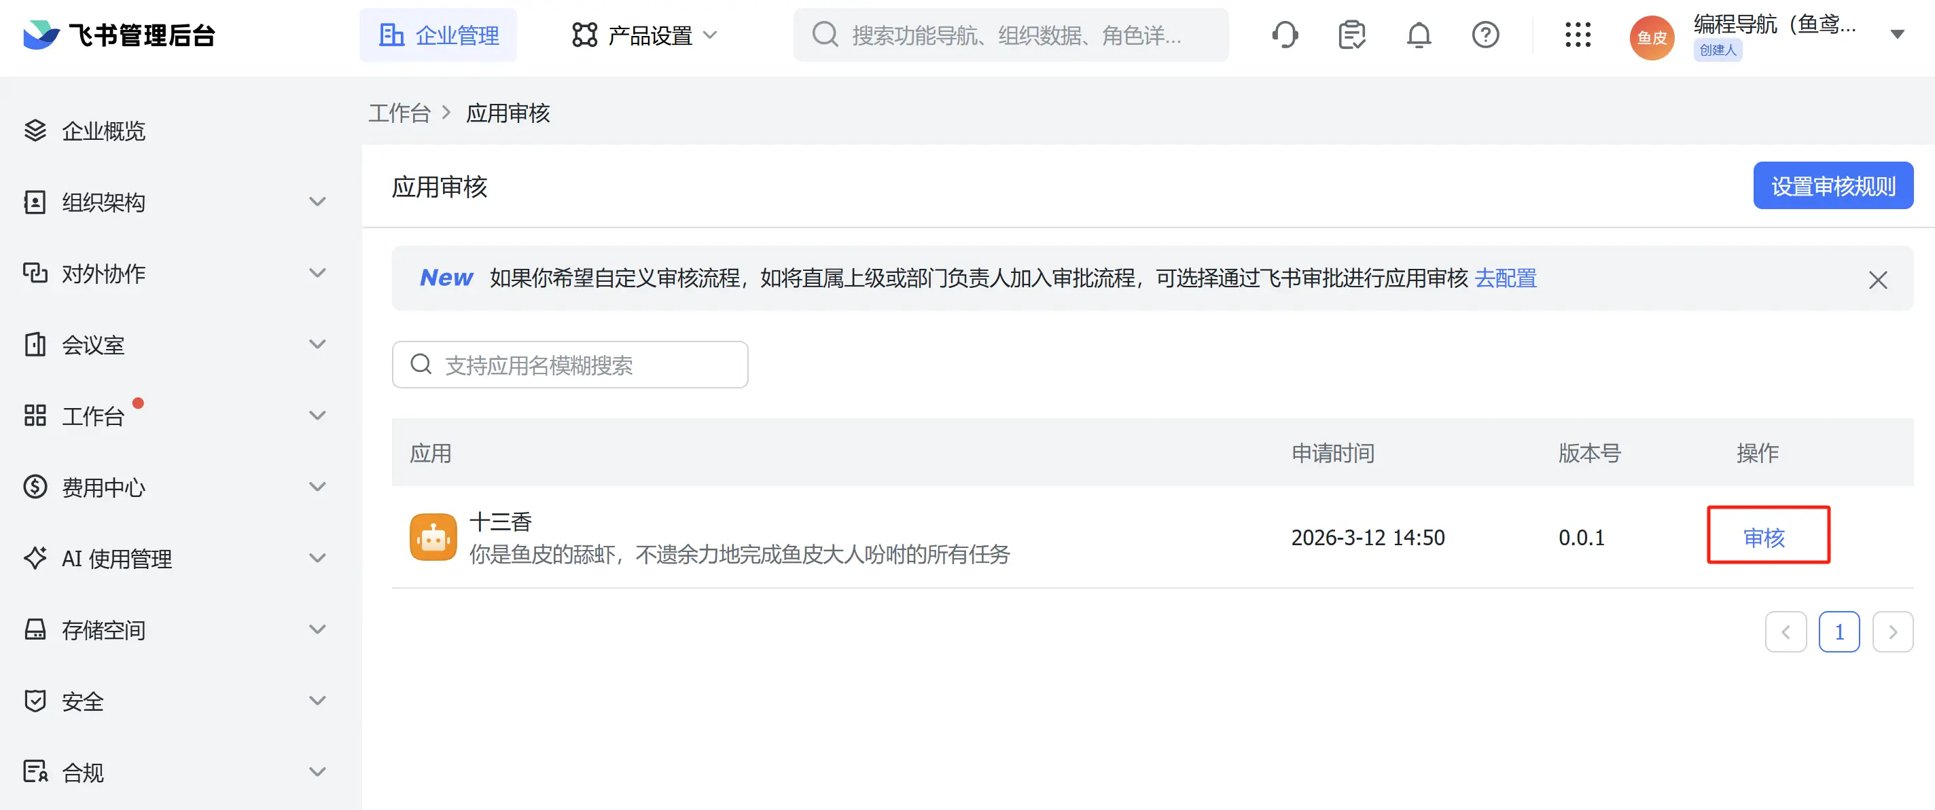Image resolution: width=1935 pixels, height=810 pixels.
Task: Dismiss the New notice banner
Action: 1877,280
